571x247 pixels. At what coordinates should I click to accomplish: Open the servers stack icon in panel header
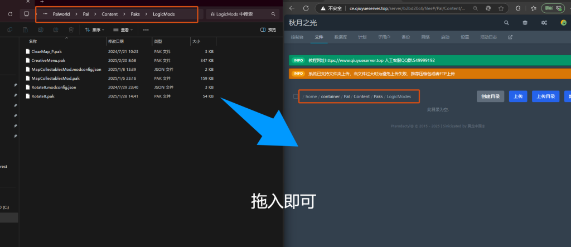click(525, 23)
